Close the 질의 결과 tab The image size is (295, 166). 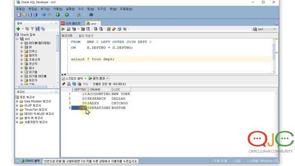coord(107,78)
